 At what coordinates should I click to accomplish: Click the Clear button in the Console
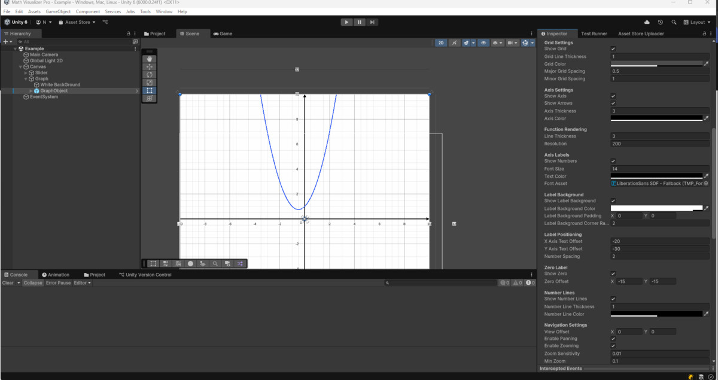pyautogui.click(x=8, y=283)
